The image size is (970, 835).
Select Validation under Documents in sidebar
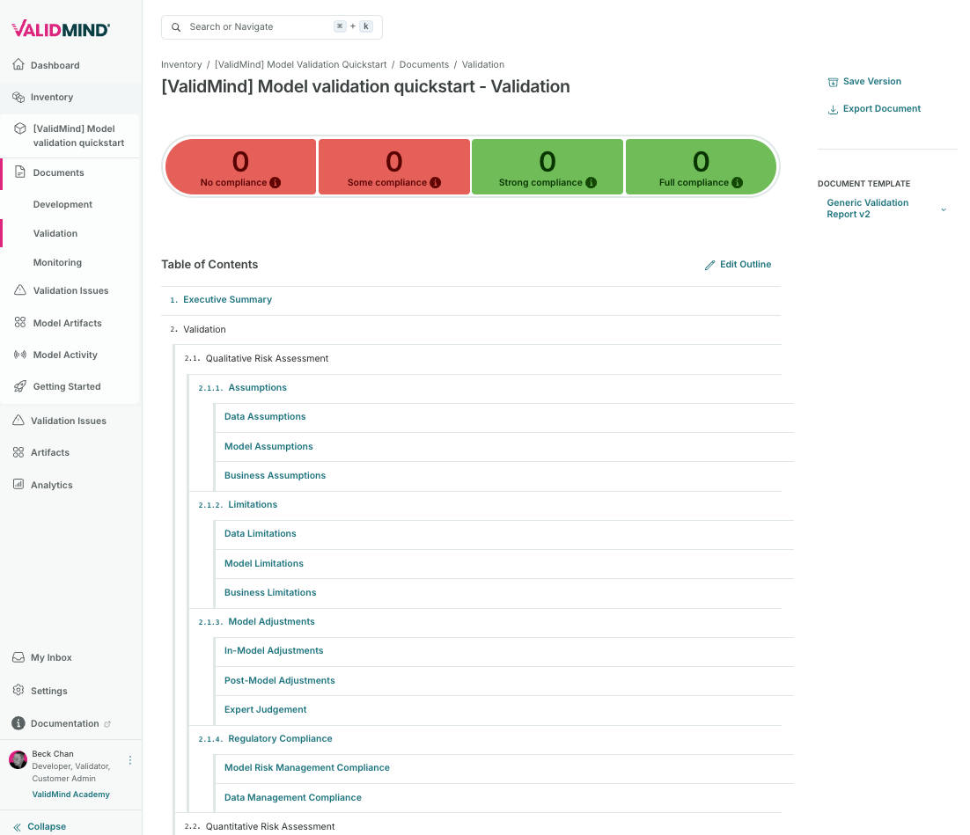click(x=55, y=233)
